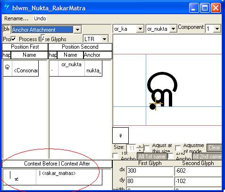
Task: Click the All 1st same button
Action: 152,157
